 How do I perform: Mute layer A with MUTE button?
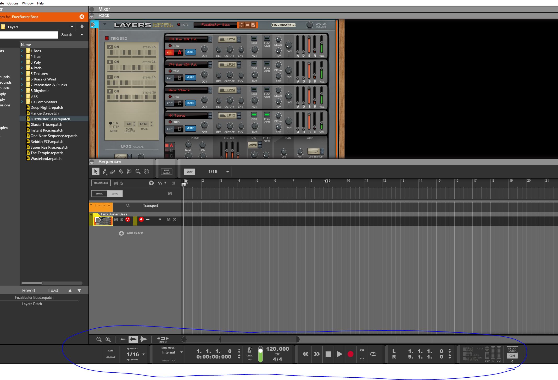tap(190, 52)
